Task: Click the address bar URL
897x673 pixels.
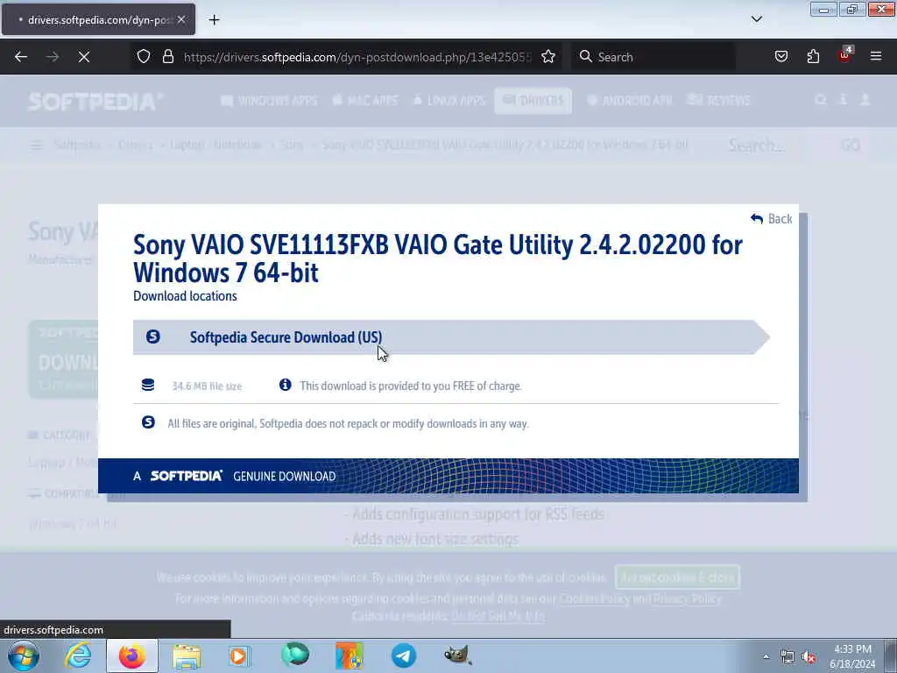Action: pyautogui.click(x=357, y=57)
